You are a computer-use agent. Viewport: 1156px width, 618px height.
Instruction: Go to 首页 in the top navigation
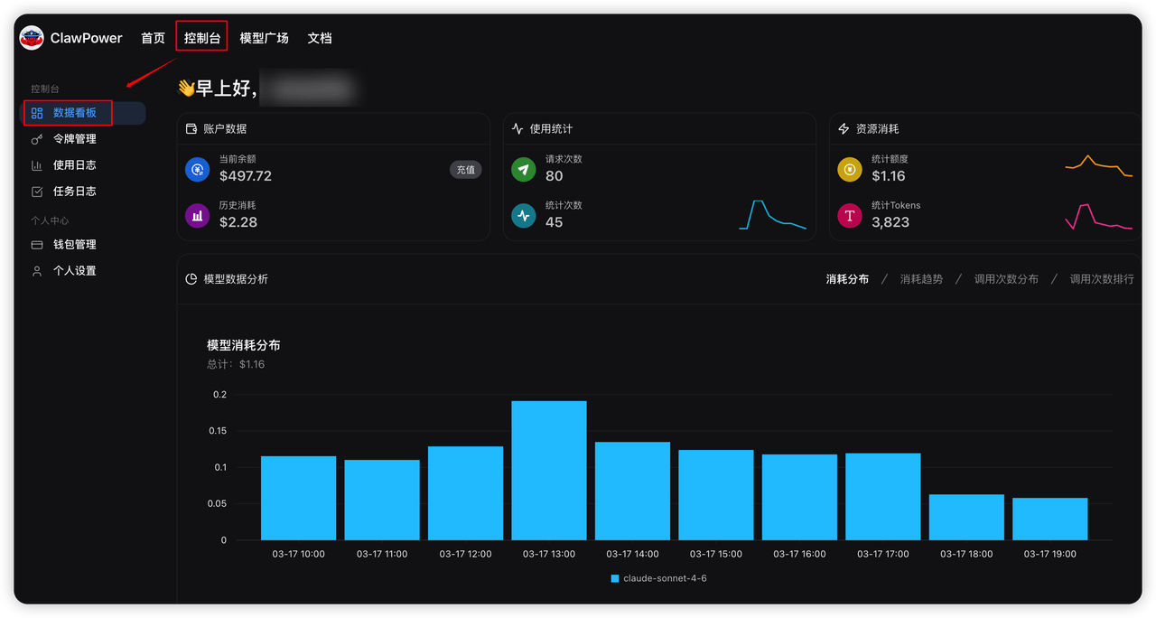[153, 38]
